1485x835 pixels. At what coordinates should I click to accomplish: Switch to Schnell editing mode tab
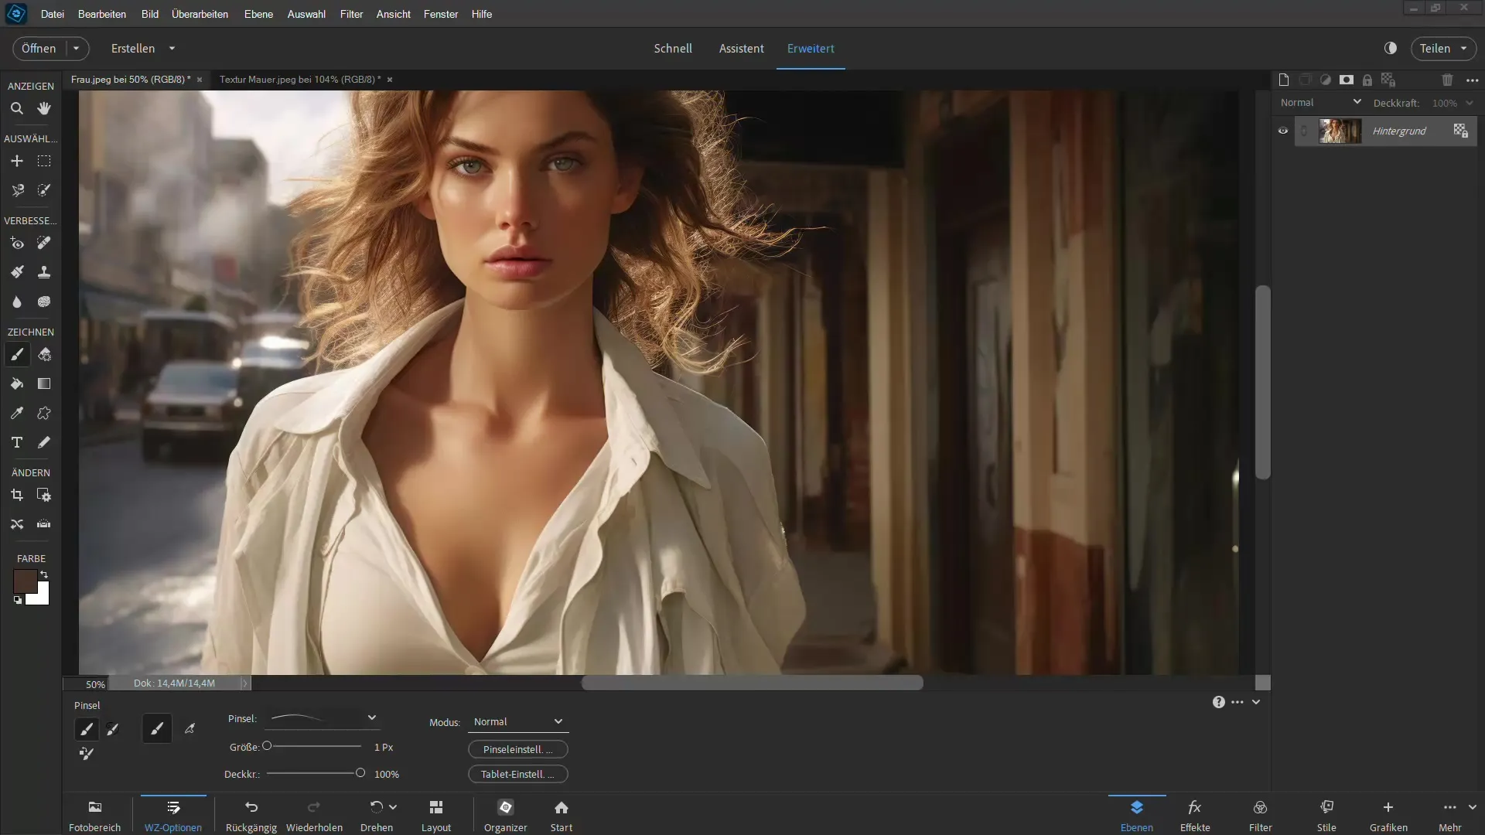(x=672, y=48)
